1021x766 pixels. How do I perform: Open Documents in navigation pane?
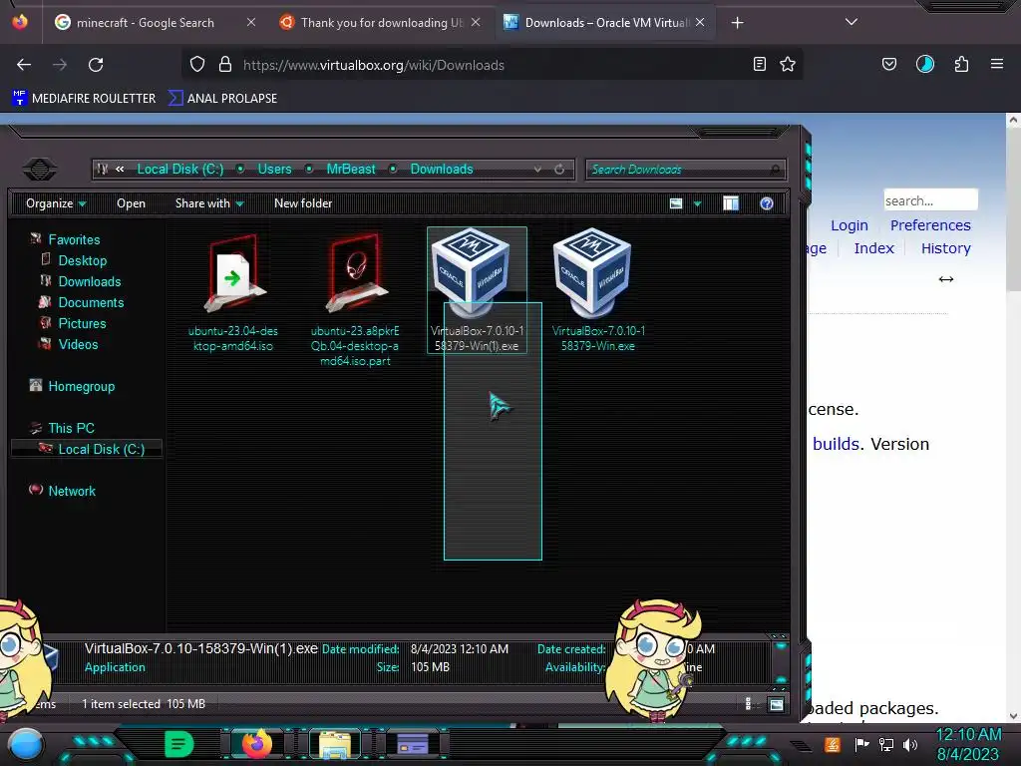[x=91, y=302]
